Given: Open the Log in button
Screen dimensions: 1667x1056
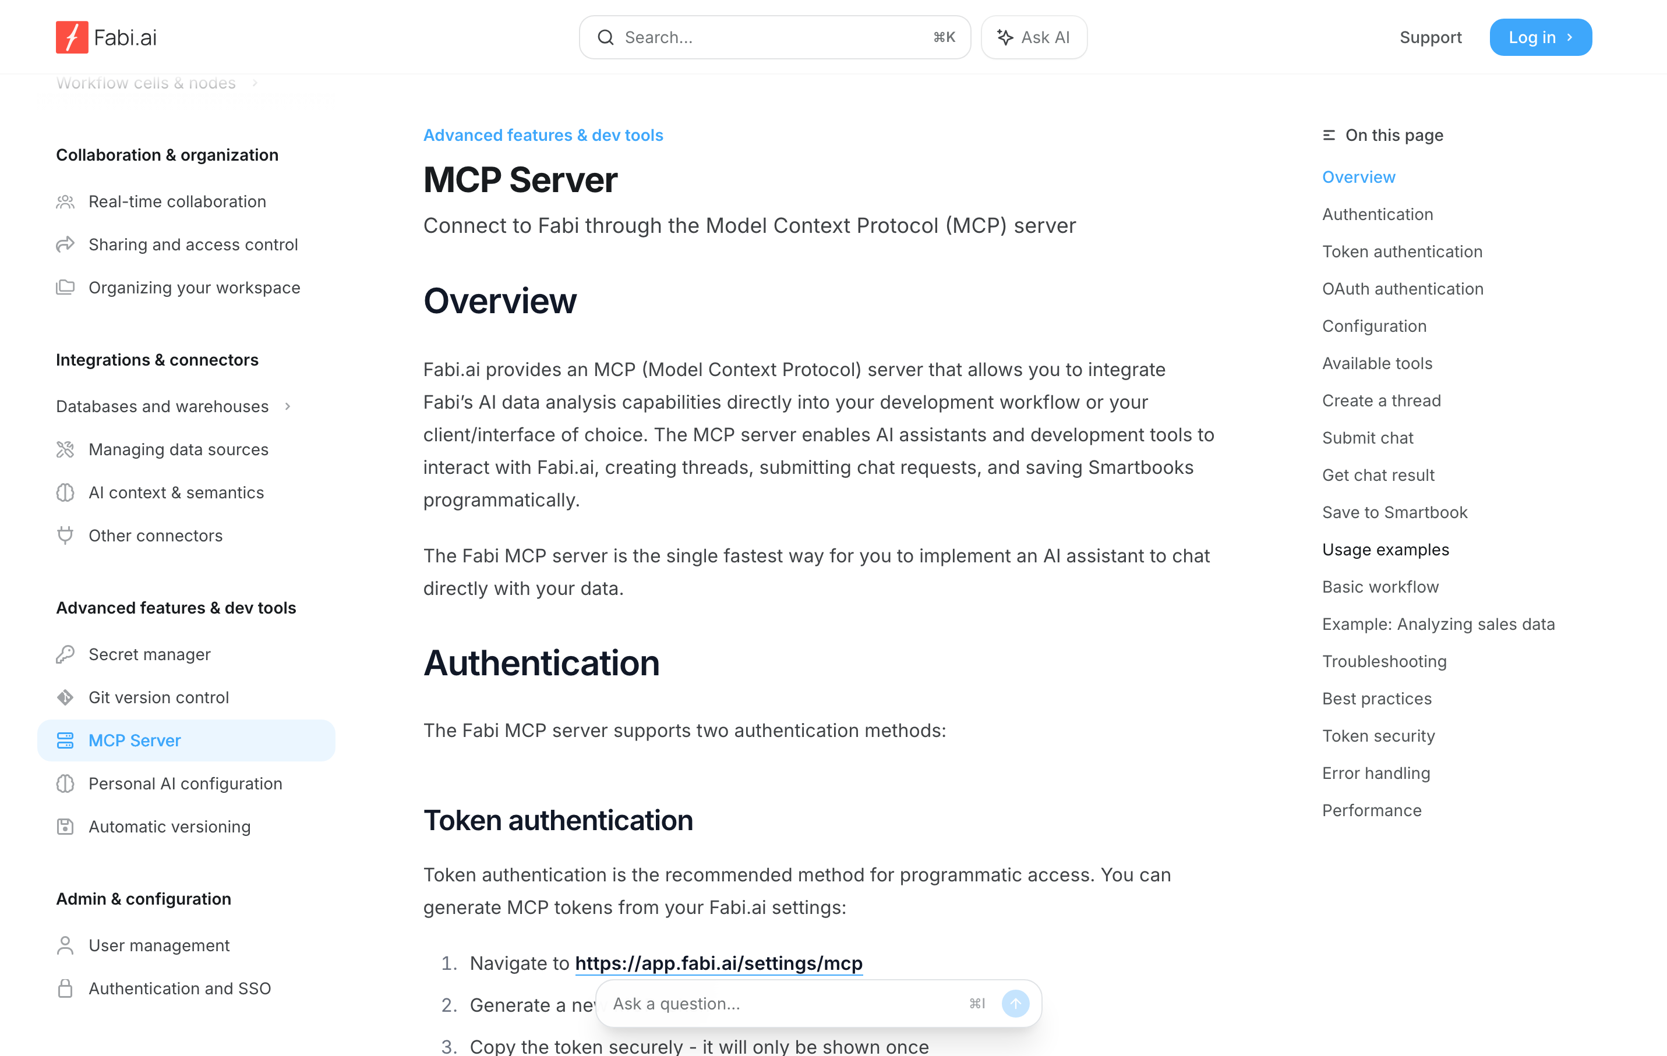Looking at the screenshot, I should 1539,37.
